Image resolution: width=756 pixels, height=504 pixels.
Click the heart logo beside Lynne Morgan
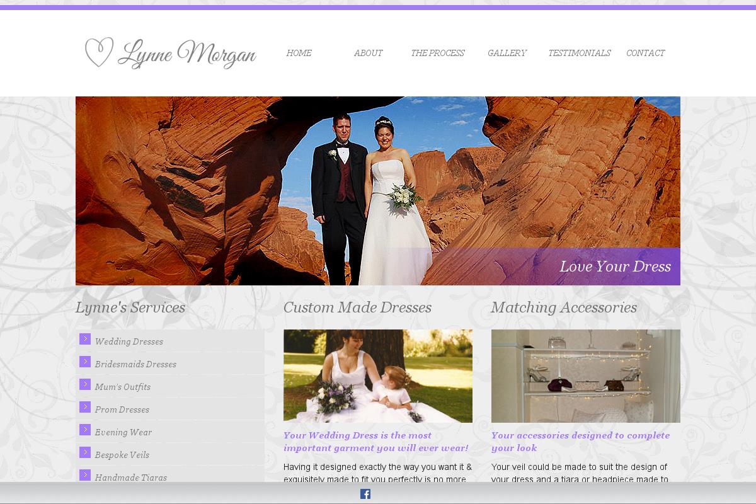click(99, 52)
